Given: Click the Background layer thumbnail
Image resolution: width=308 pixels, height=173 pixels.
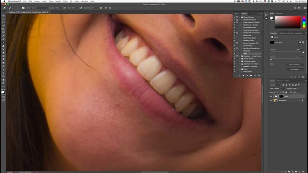Looking at the screenshot, I should coord(275,100).
